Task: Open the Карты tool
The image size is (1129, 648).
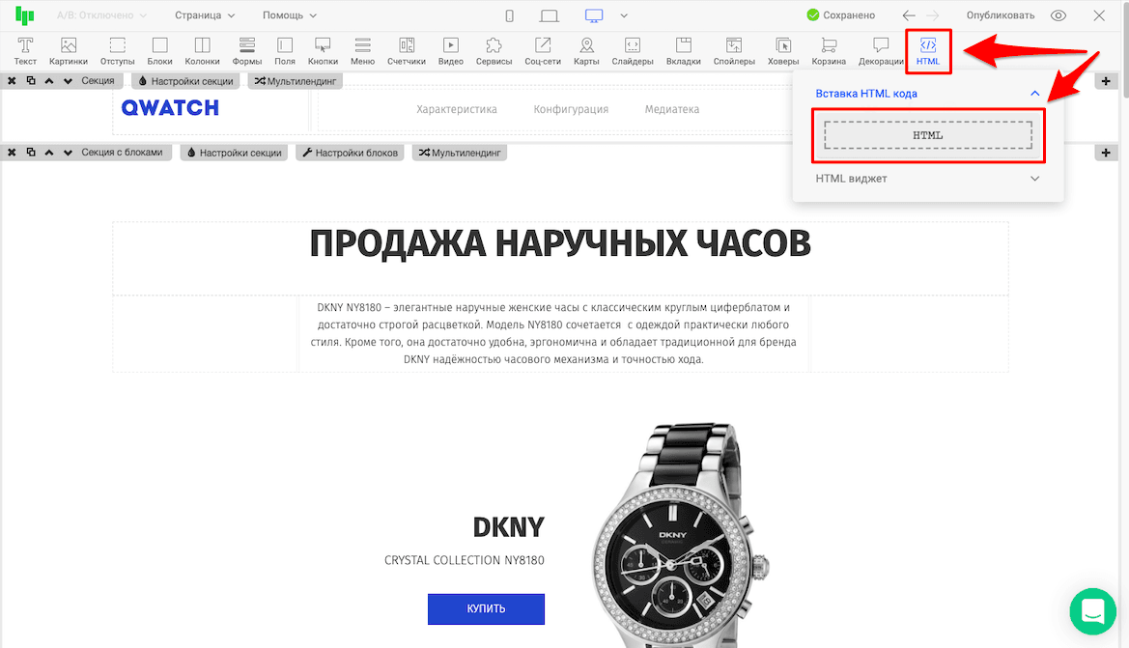Action: pyautogui.click(x=587, y=51)
